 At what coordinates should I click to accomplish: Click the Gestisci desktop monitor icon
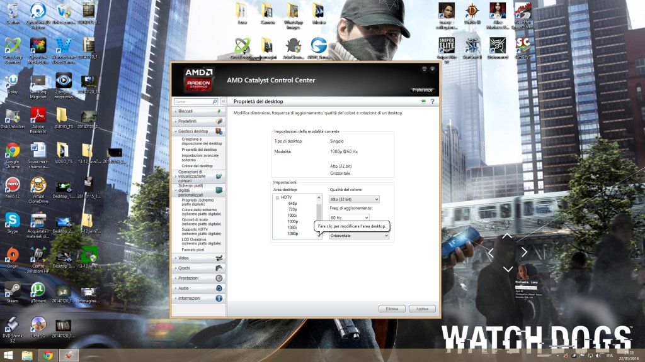(219, 131)
